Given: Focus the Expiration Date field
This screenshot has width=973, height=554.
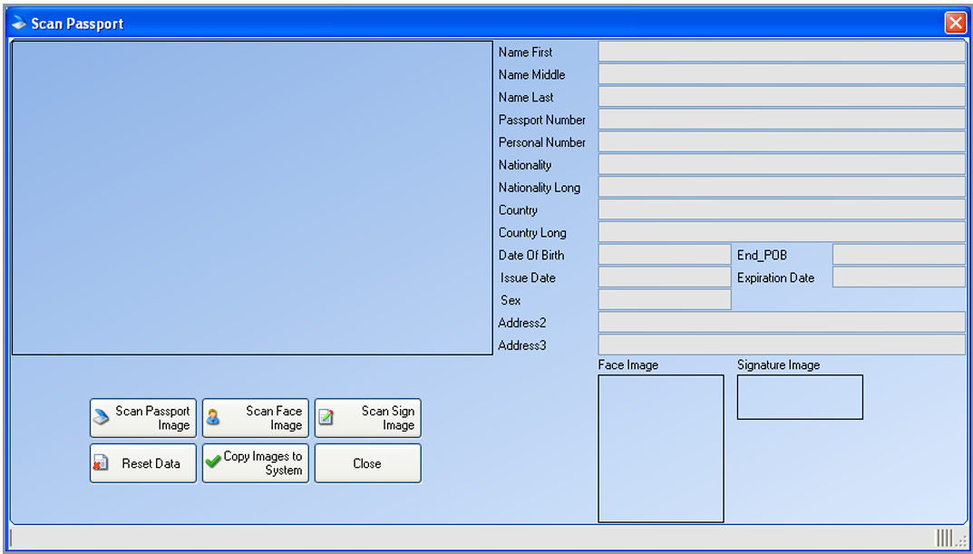Looking at the screenshot, I should pyautogui.click(x=898, y=277).
